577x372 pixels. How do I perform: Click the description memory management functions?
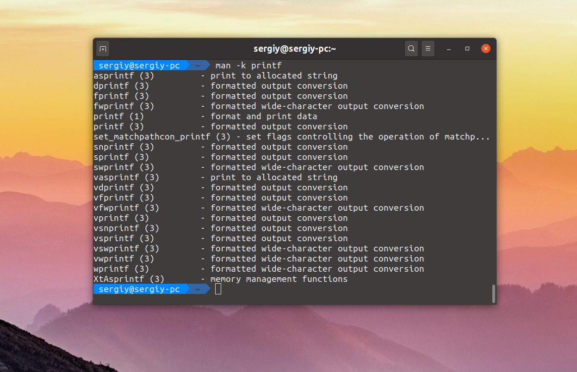pos(279,279)
